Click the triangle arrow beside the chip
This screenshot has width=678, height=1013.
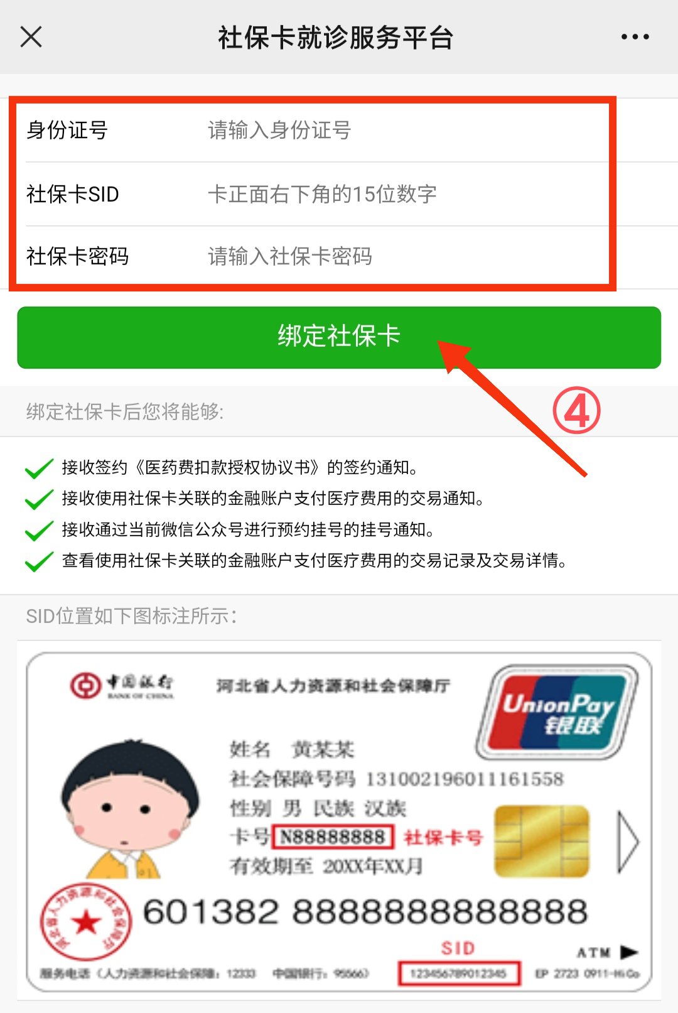tap(628, 842)
